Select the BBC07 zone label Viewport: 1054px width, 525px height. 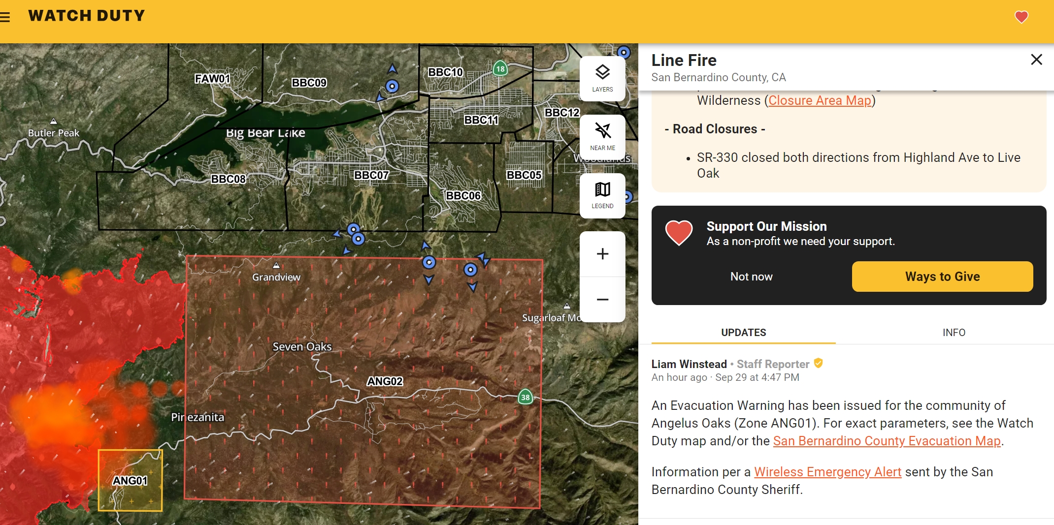pos(371,175)
